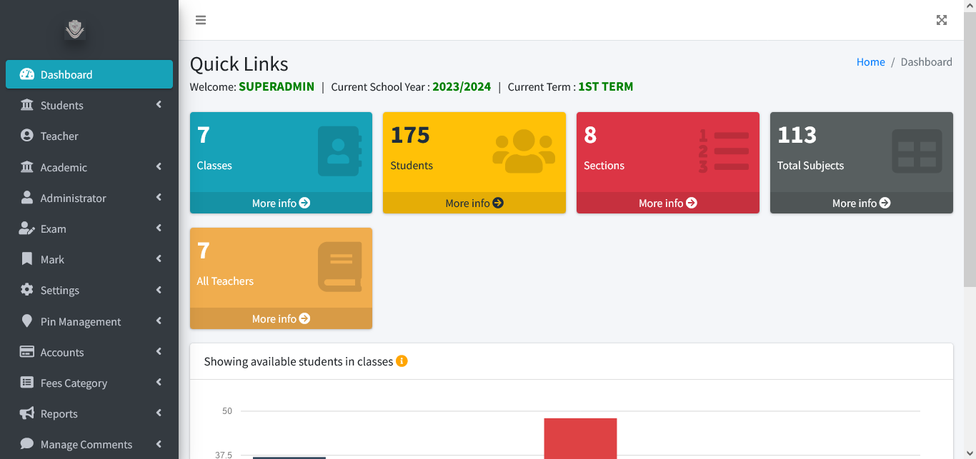Click the table grid icon on Total Subjects card
976x459 pixels.
pos(917,151)
